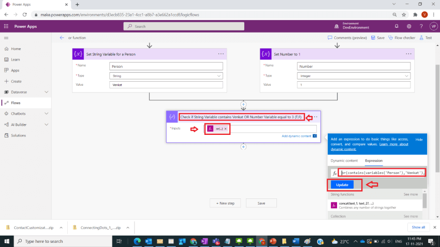Click Test flask icon
This screenshot has height=247, width=440.
click(421, 38)
